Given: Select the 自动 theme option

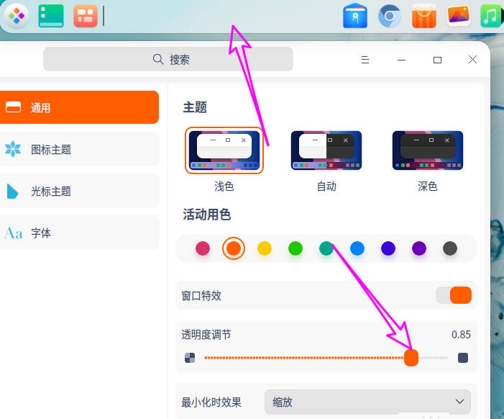Looking at the screenshot, I should tap(326, 150).
